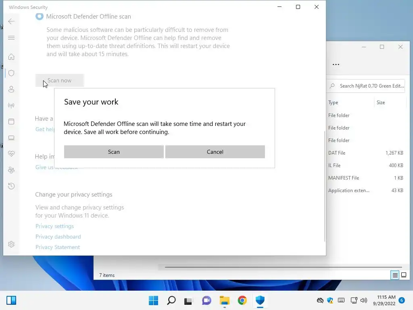
Task: Open the hamburger navigation menu
Action: 11,38
